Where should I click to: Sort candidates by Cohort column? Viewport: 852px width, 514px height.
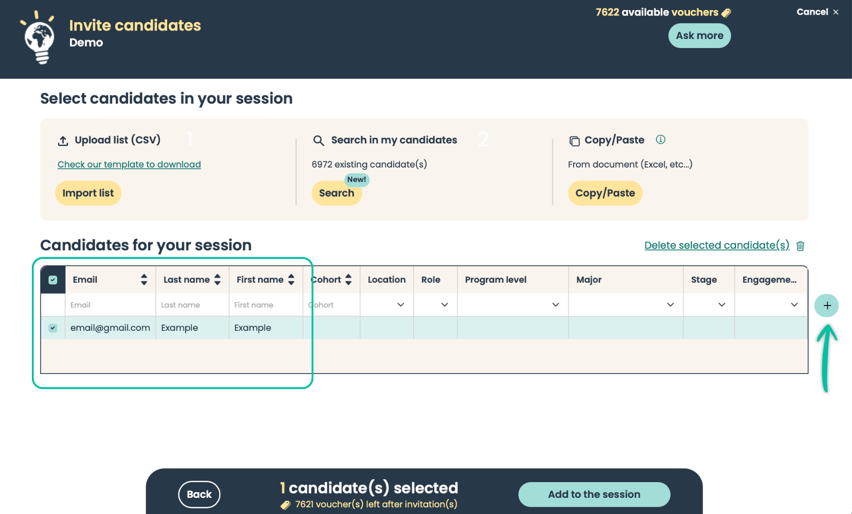[348, 280]
